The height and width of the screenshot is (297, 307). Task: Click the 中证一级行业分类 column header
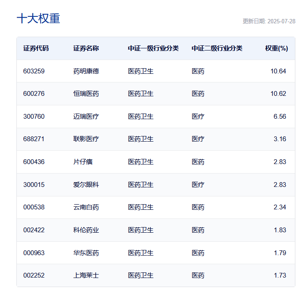[153, 48]
